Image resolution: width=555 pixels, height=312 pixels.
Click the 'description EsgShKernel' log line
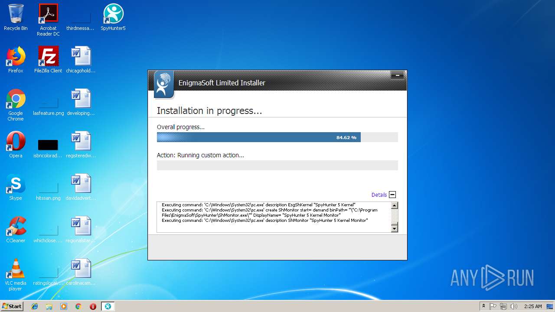[x=258, y=205]
